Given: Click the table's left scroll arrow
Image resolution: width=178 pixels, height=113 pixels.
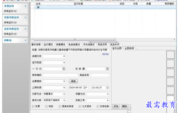Looking at the screenshot, I should [x=32, y=39].
